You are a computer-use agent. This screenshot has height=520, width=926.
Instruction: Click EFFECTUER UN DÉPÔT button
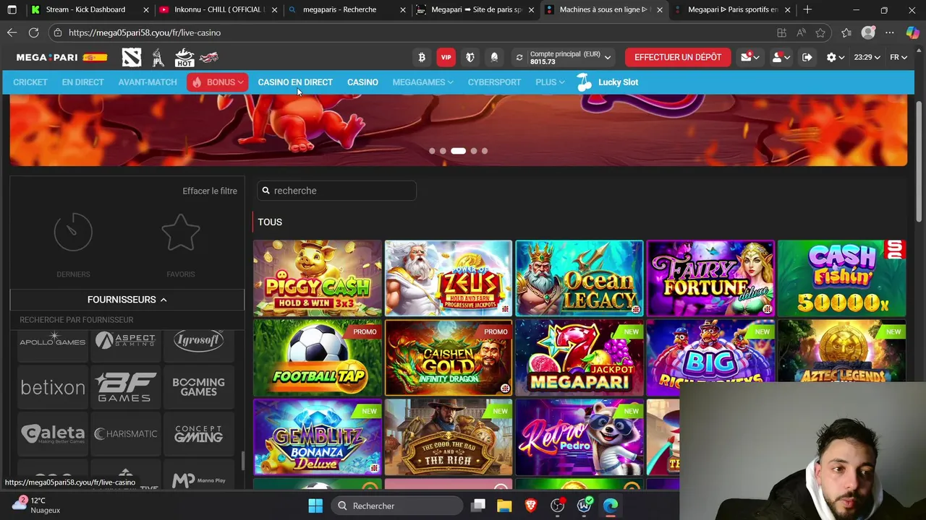pyautogui.click(x=678, y=57)
